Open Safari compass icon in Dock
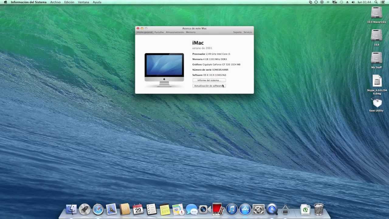Screen dimensions: 389x219 pyautogui.click(x=98, y=209)
